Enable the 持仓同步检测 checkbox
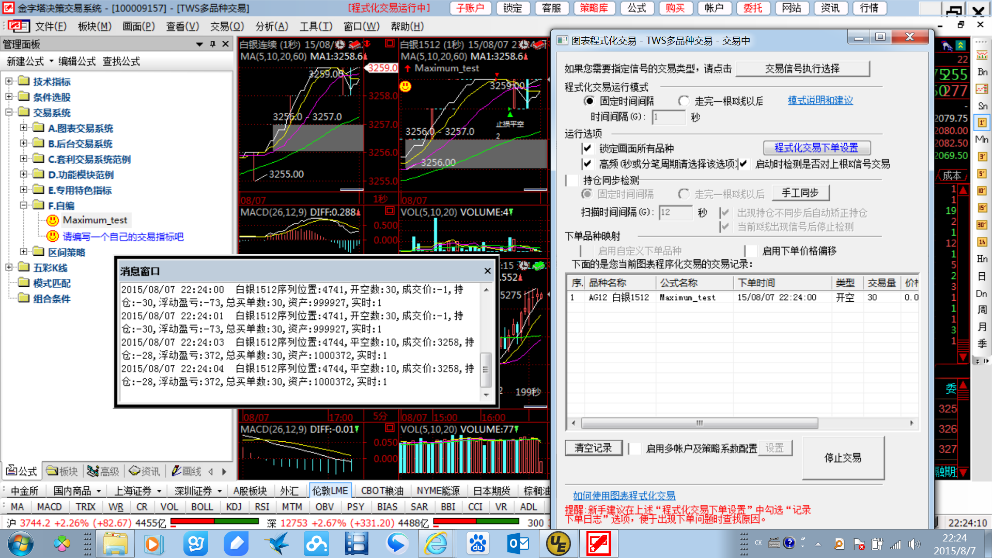Image resolution: width=992 pixels, height=558 pixels. [x=572, y=180]
